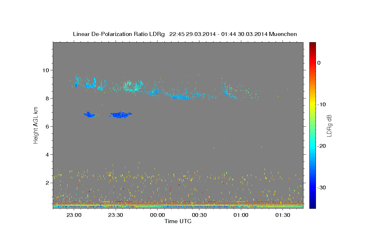Screen dimensions: 375x250
Task: Click the height tick label 6
Action: point(48,126)
